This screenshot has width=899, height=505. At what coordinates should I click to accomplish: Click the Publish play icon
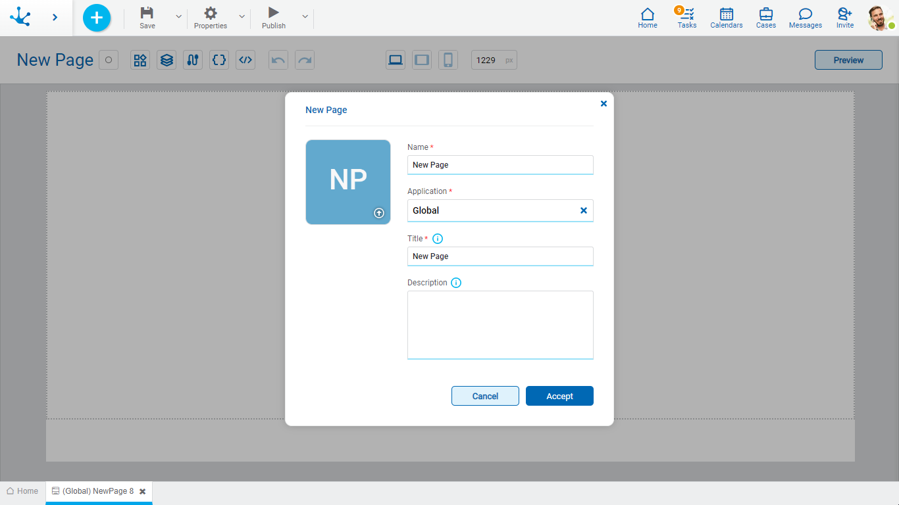coord(274,12)
